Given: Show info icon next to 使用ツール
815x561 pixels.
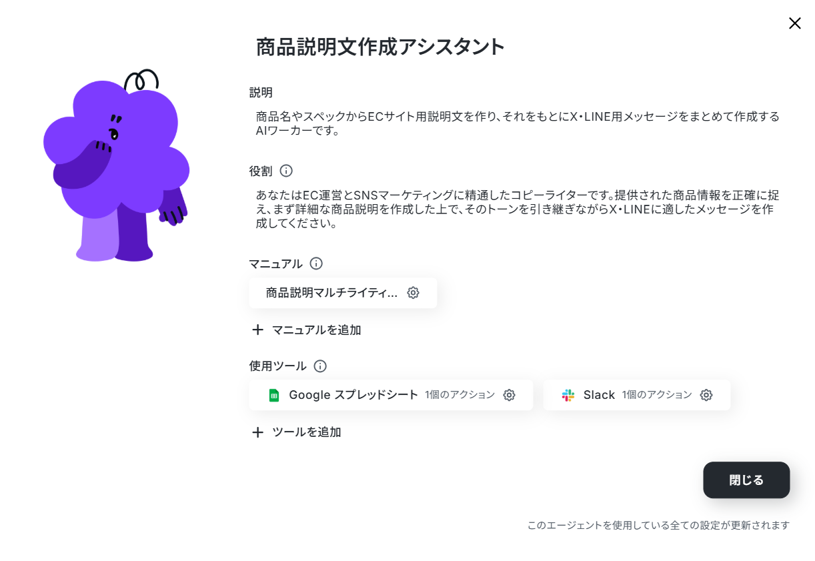Looking at the screenshot, I should 320,366.
